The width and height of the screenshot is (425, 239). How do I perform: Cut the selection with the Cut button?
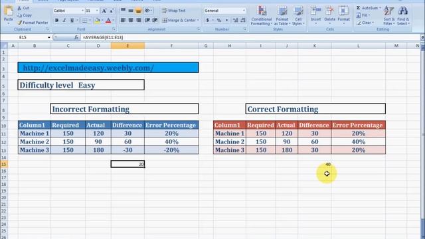point(23,8)
